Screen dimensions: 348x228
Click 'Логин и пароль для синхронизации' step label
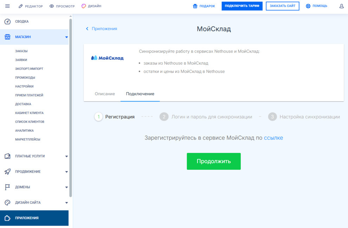pyautogui.click(x=212, y=117)
